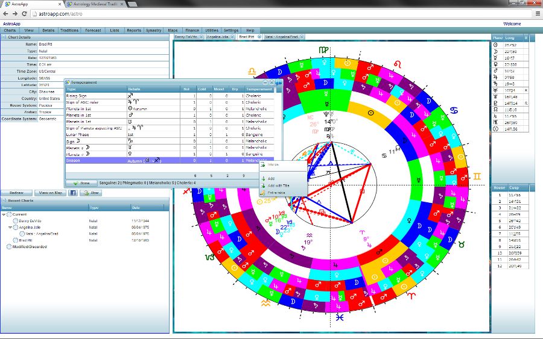
Task: Collapse the Current folder in Recent Charts
Action: click(4, 214)
